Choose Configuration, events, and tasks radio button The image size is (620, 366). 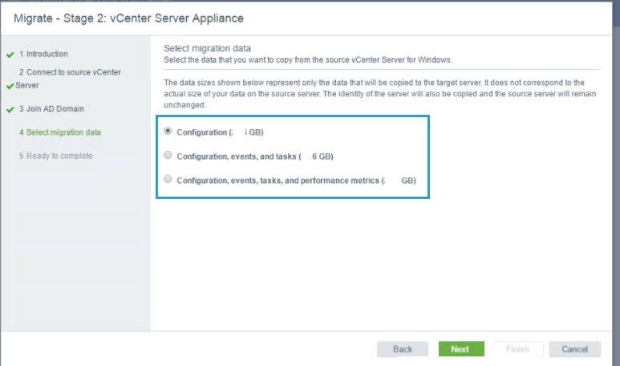[x=168, y=155]
